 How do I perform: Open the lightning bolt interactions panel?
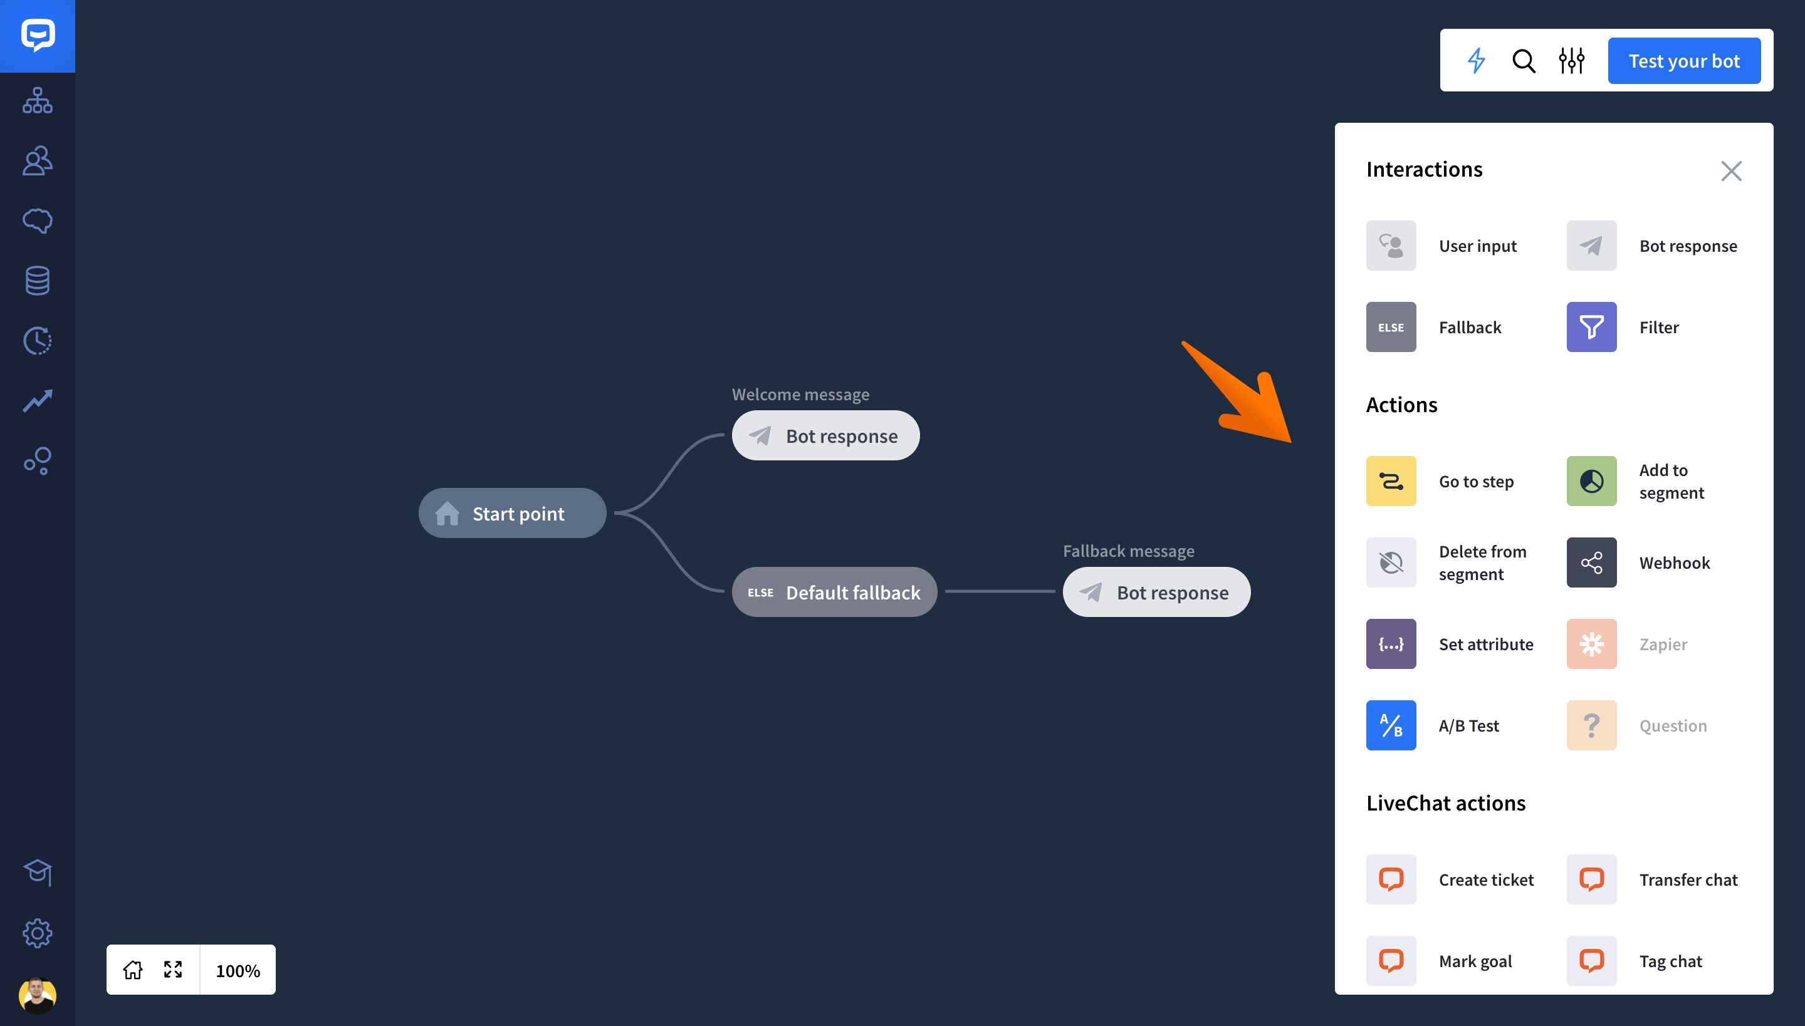[1476, 61]
